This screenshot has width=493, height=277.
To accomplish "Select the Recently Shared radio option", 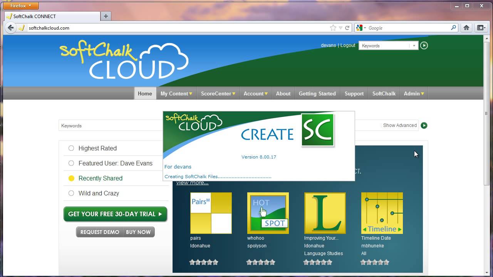I will click(x=71, y=178).
